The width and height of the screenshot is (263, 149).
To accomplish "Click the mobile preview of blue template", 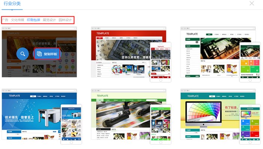I will click(x=71, y=124).
